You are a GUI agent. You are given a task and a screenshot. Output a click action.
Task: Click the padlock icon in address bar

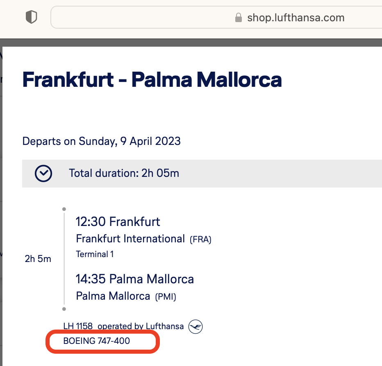tap(238, 18)
